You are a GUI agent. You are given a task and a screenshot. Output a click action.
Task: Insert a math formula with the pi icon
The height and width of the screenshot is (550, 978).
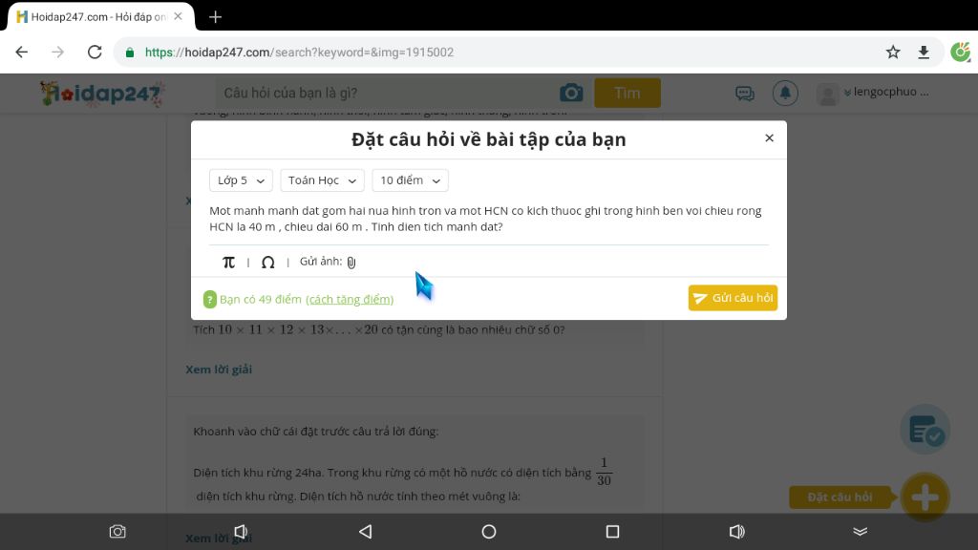[229, 262]
